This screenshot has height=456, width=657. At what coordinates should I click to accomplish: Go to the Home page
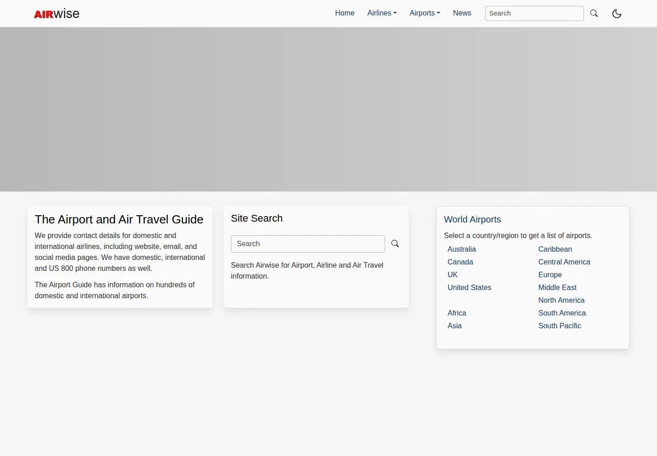click(x=344, y=13)
